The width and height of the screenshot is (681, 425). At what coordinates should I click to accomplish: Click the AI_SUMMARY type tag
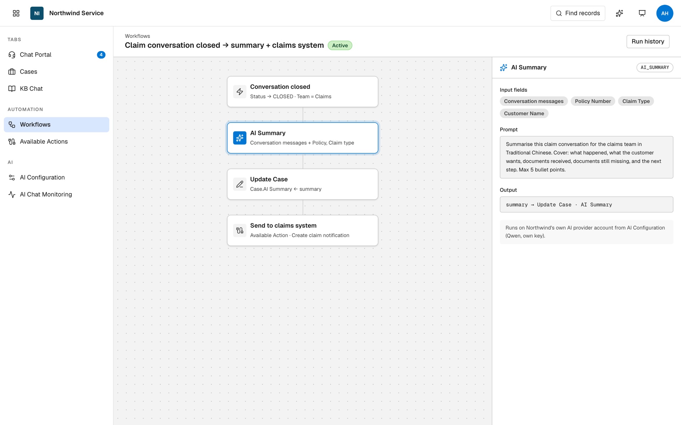[x=655, y=67]
